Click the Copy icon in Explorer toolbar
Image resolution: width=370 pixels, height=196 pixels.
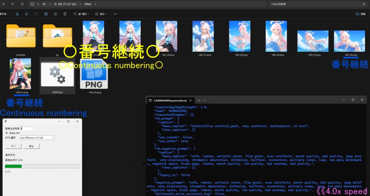(x=27, y=14)
